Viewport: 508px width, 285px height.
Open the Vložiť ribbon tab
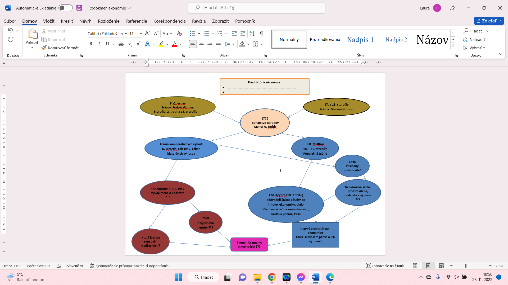49,21
